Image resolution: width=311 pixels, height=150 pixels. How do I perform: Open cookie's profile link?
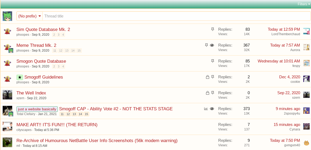(295, 81)
